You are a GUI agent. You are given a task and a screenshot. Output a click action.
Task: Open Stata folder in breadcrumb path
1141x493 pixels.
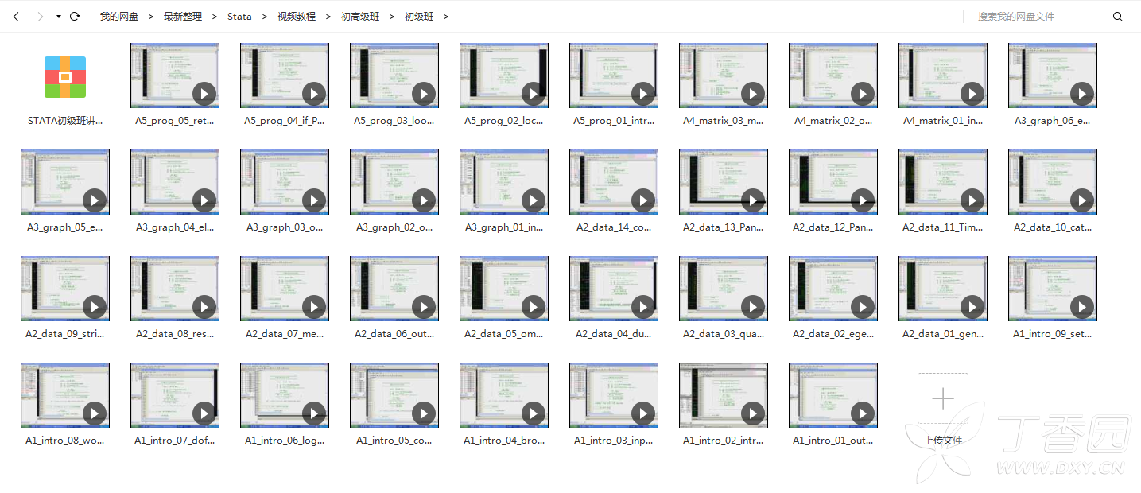pos(239,17)
